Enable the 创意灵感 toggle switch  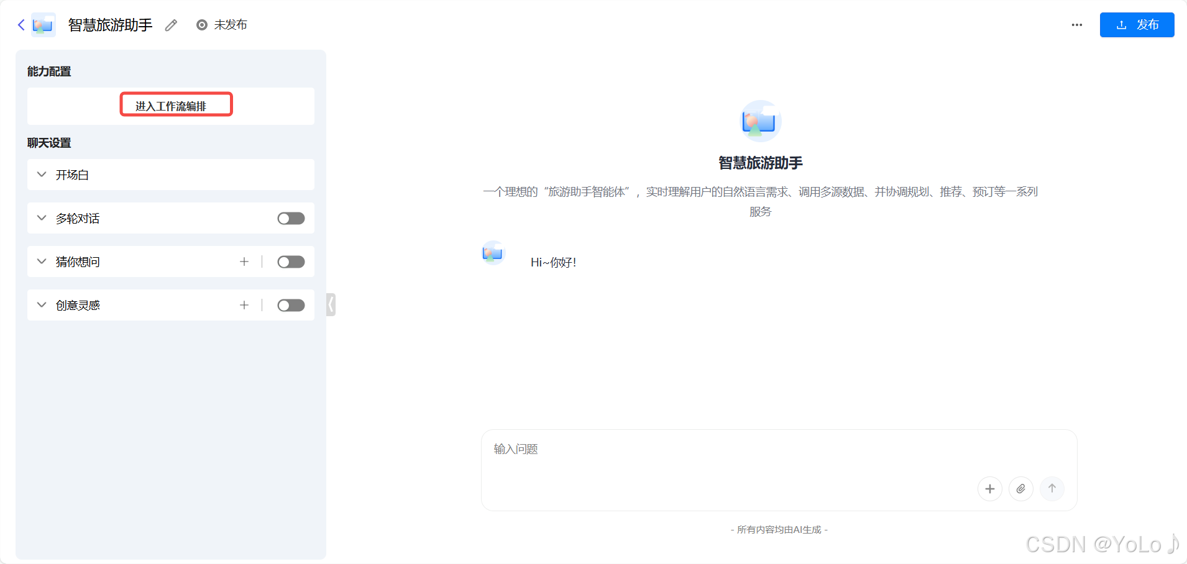[291, 305]
